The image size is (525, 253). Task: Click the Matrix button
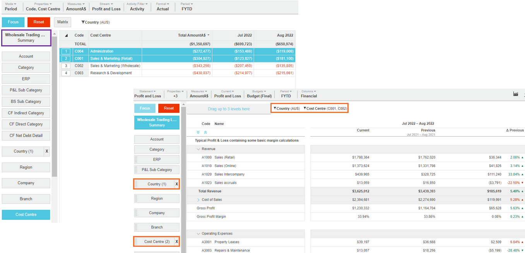click(63, 22)
